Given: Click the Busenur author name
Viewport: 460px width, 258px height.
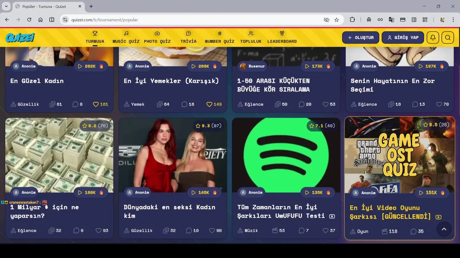Looking at the screenshot, I should [257, 66].
